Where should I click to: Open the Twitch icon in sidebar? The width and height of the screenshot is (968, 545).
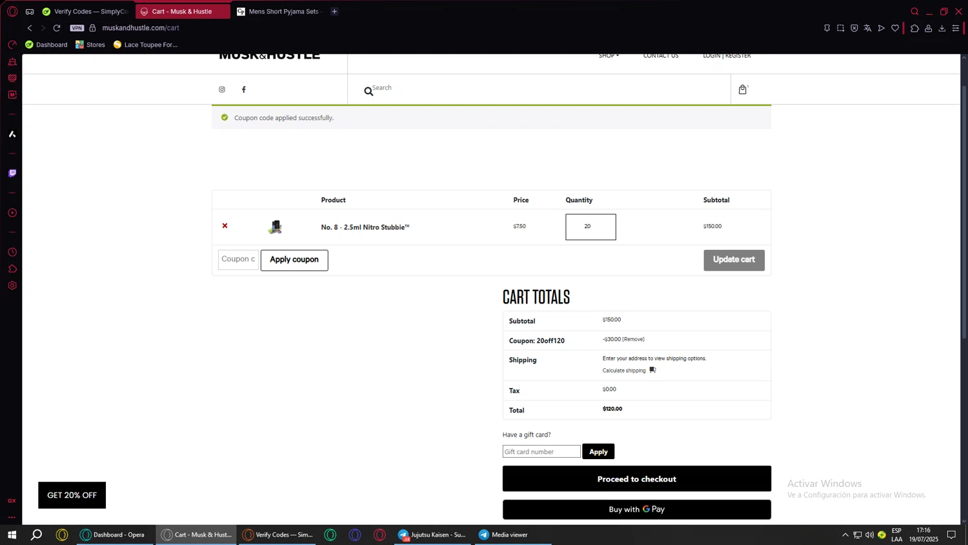pos(12,173)
